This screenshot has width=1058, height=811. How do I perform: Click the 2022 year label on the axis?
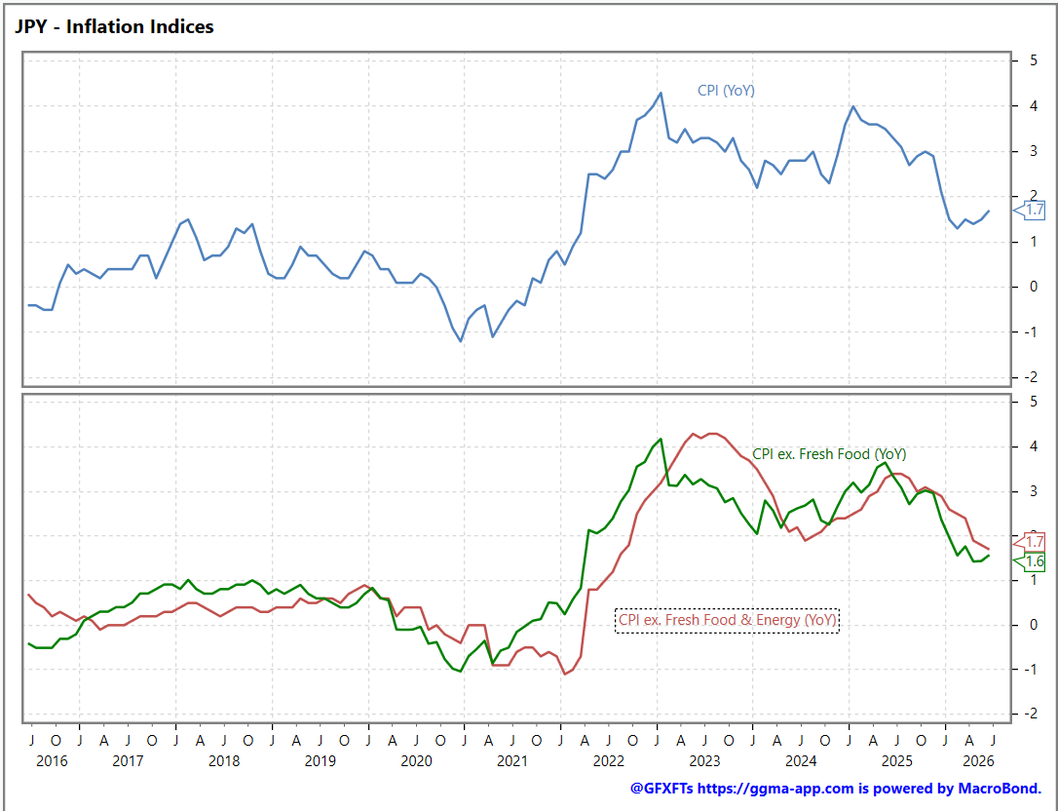click(609, 761)
